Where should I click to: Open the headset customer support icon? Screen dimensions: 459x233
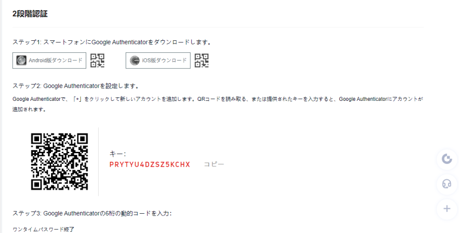click(x=447, y=184)
